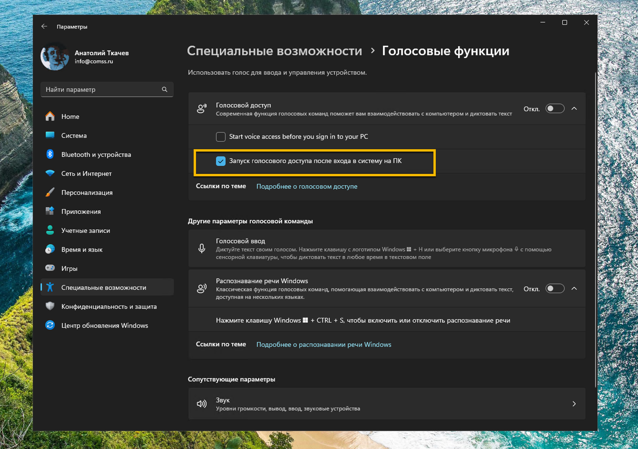638x449 pixels.
Task: Open Звук settings via right chevron
Action: coord(574,404)
